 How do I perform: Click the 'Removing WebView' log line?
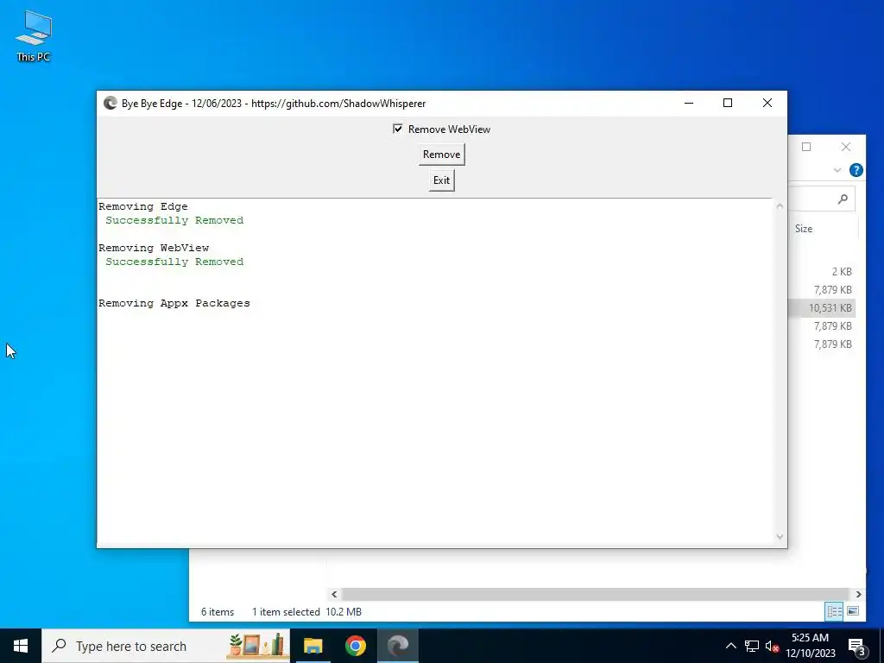[154, 248]
